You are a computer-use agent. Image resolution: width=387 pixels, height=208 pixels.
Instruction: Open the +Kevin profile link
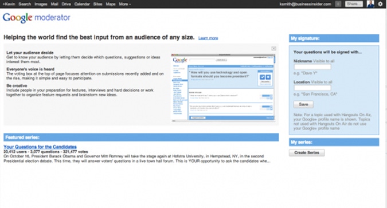[9, 4]
